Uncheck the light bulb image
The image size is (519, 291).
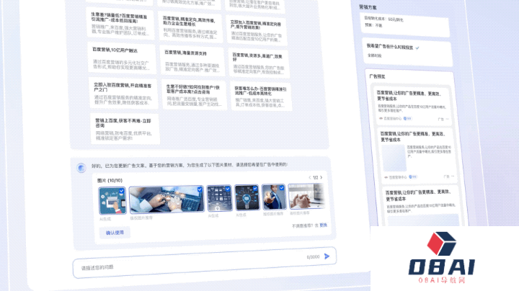[255, 189]
